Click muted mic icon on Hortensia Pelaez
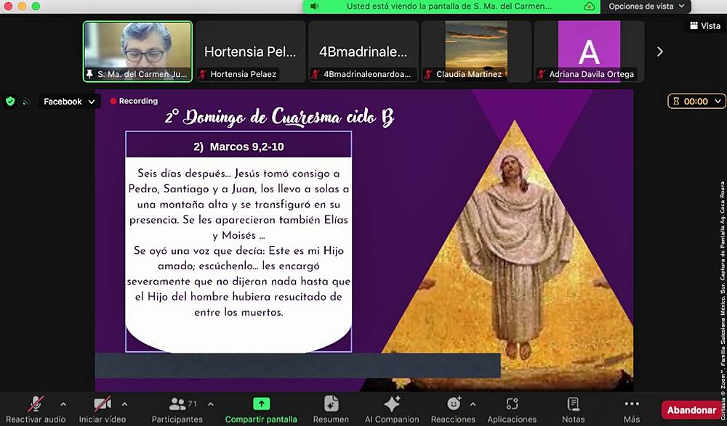The image size is (727, 426). click(x=203, y=74)
